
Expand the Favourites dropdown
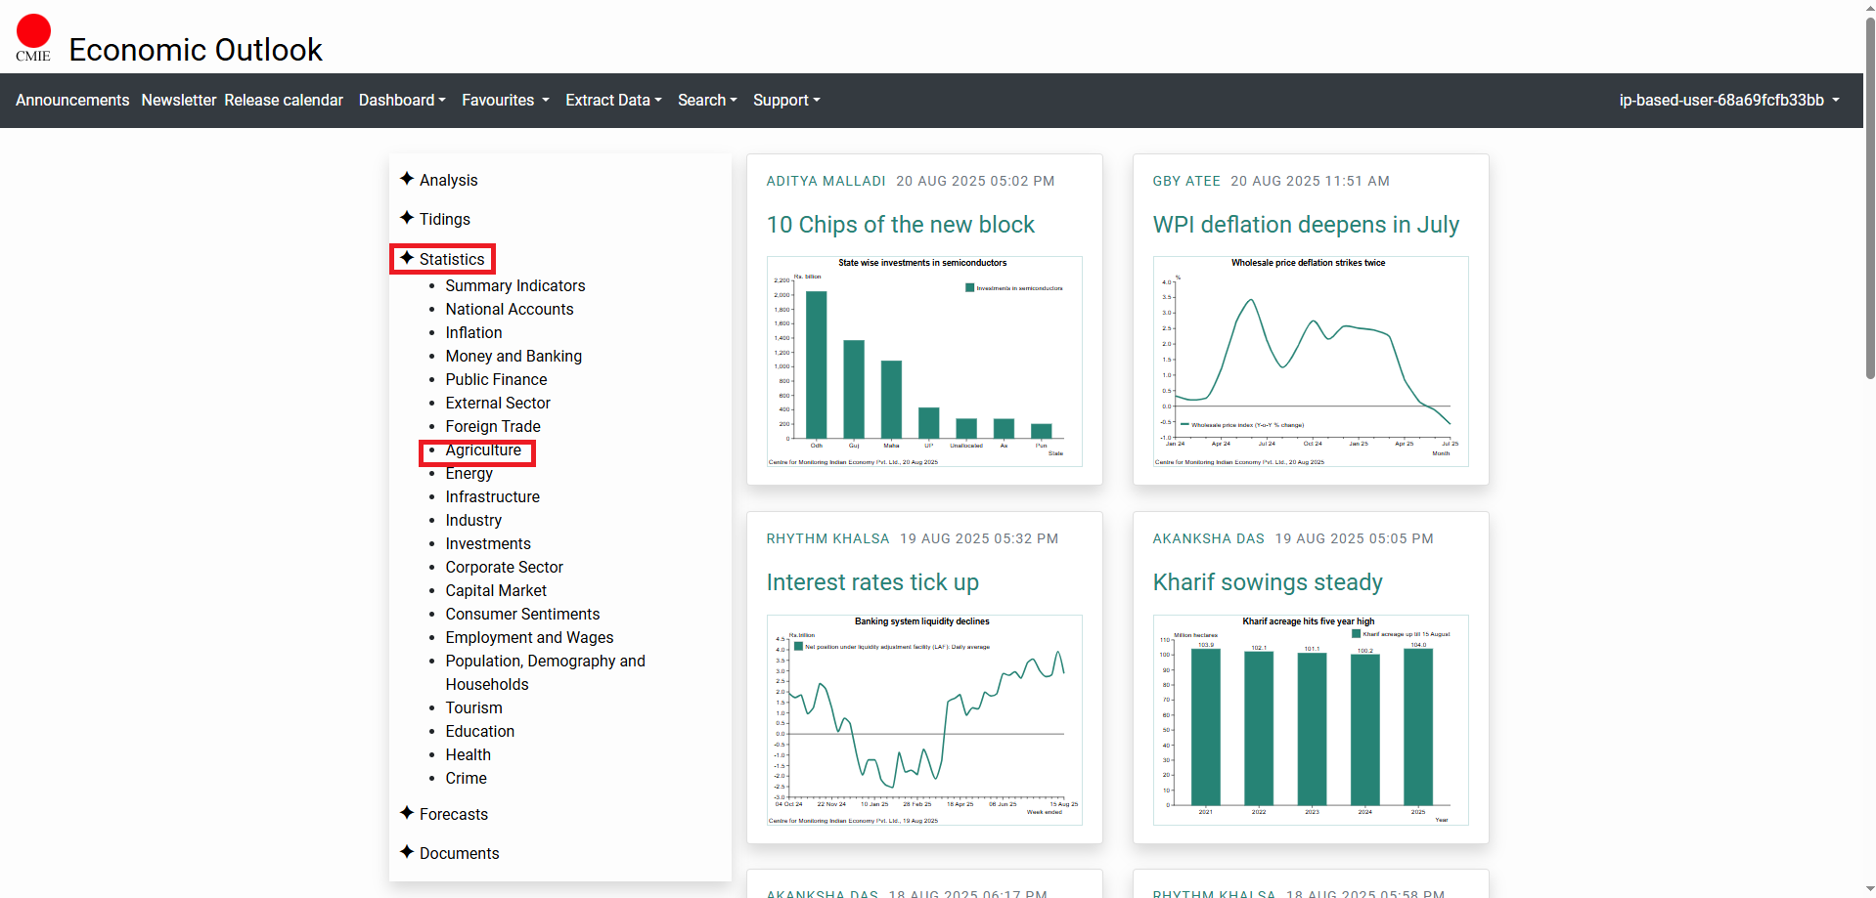505,101
